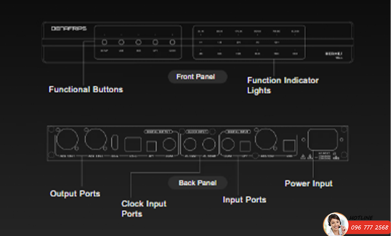This screenshot has width=391, height=236.
Task: Click the AC power input socket
Action: pos(322,142)
